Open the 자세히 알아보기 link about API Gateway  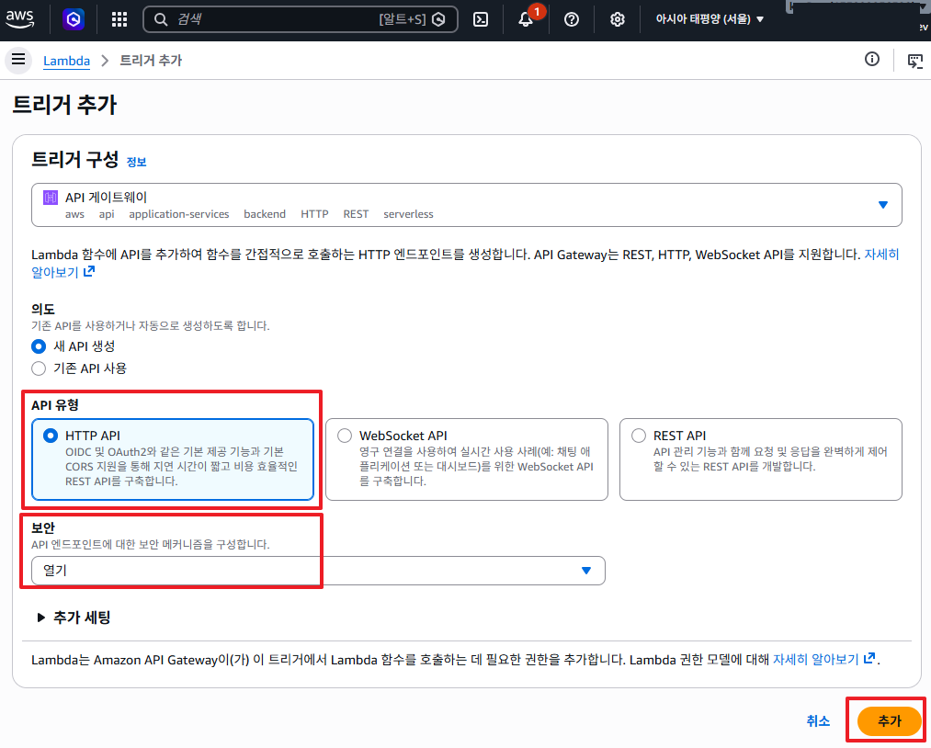pos(465,263)
